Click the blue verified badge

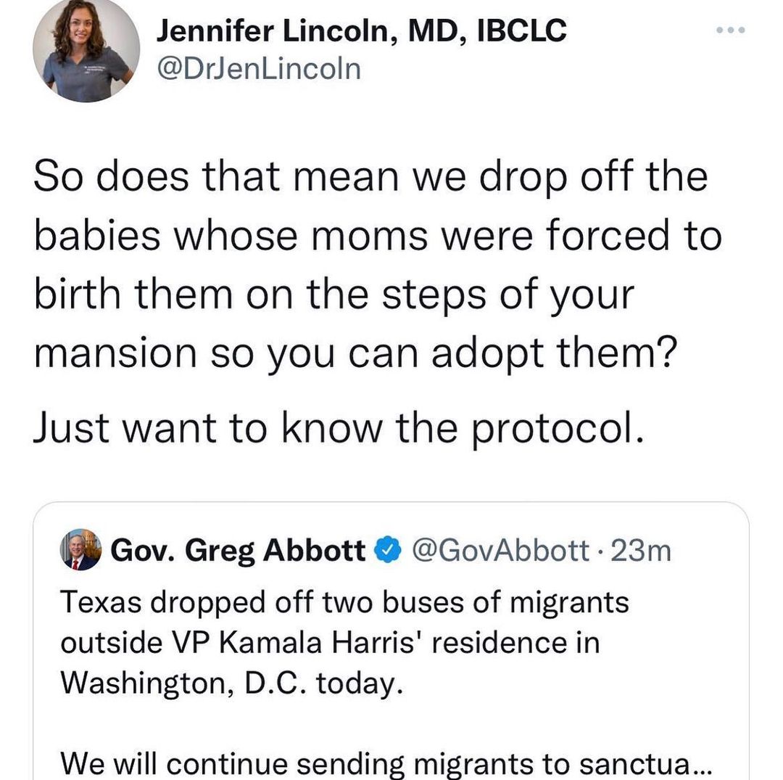pyautogui.click(x=385, y=551)
